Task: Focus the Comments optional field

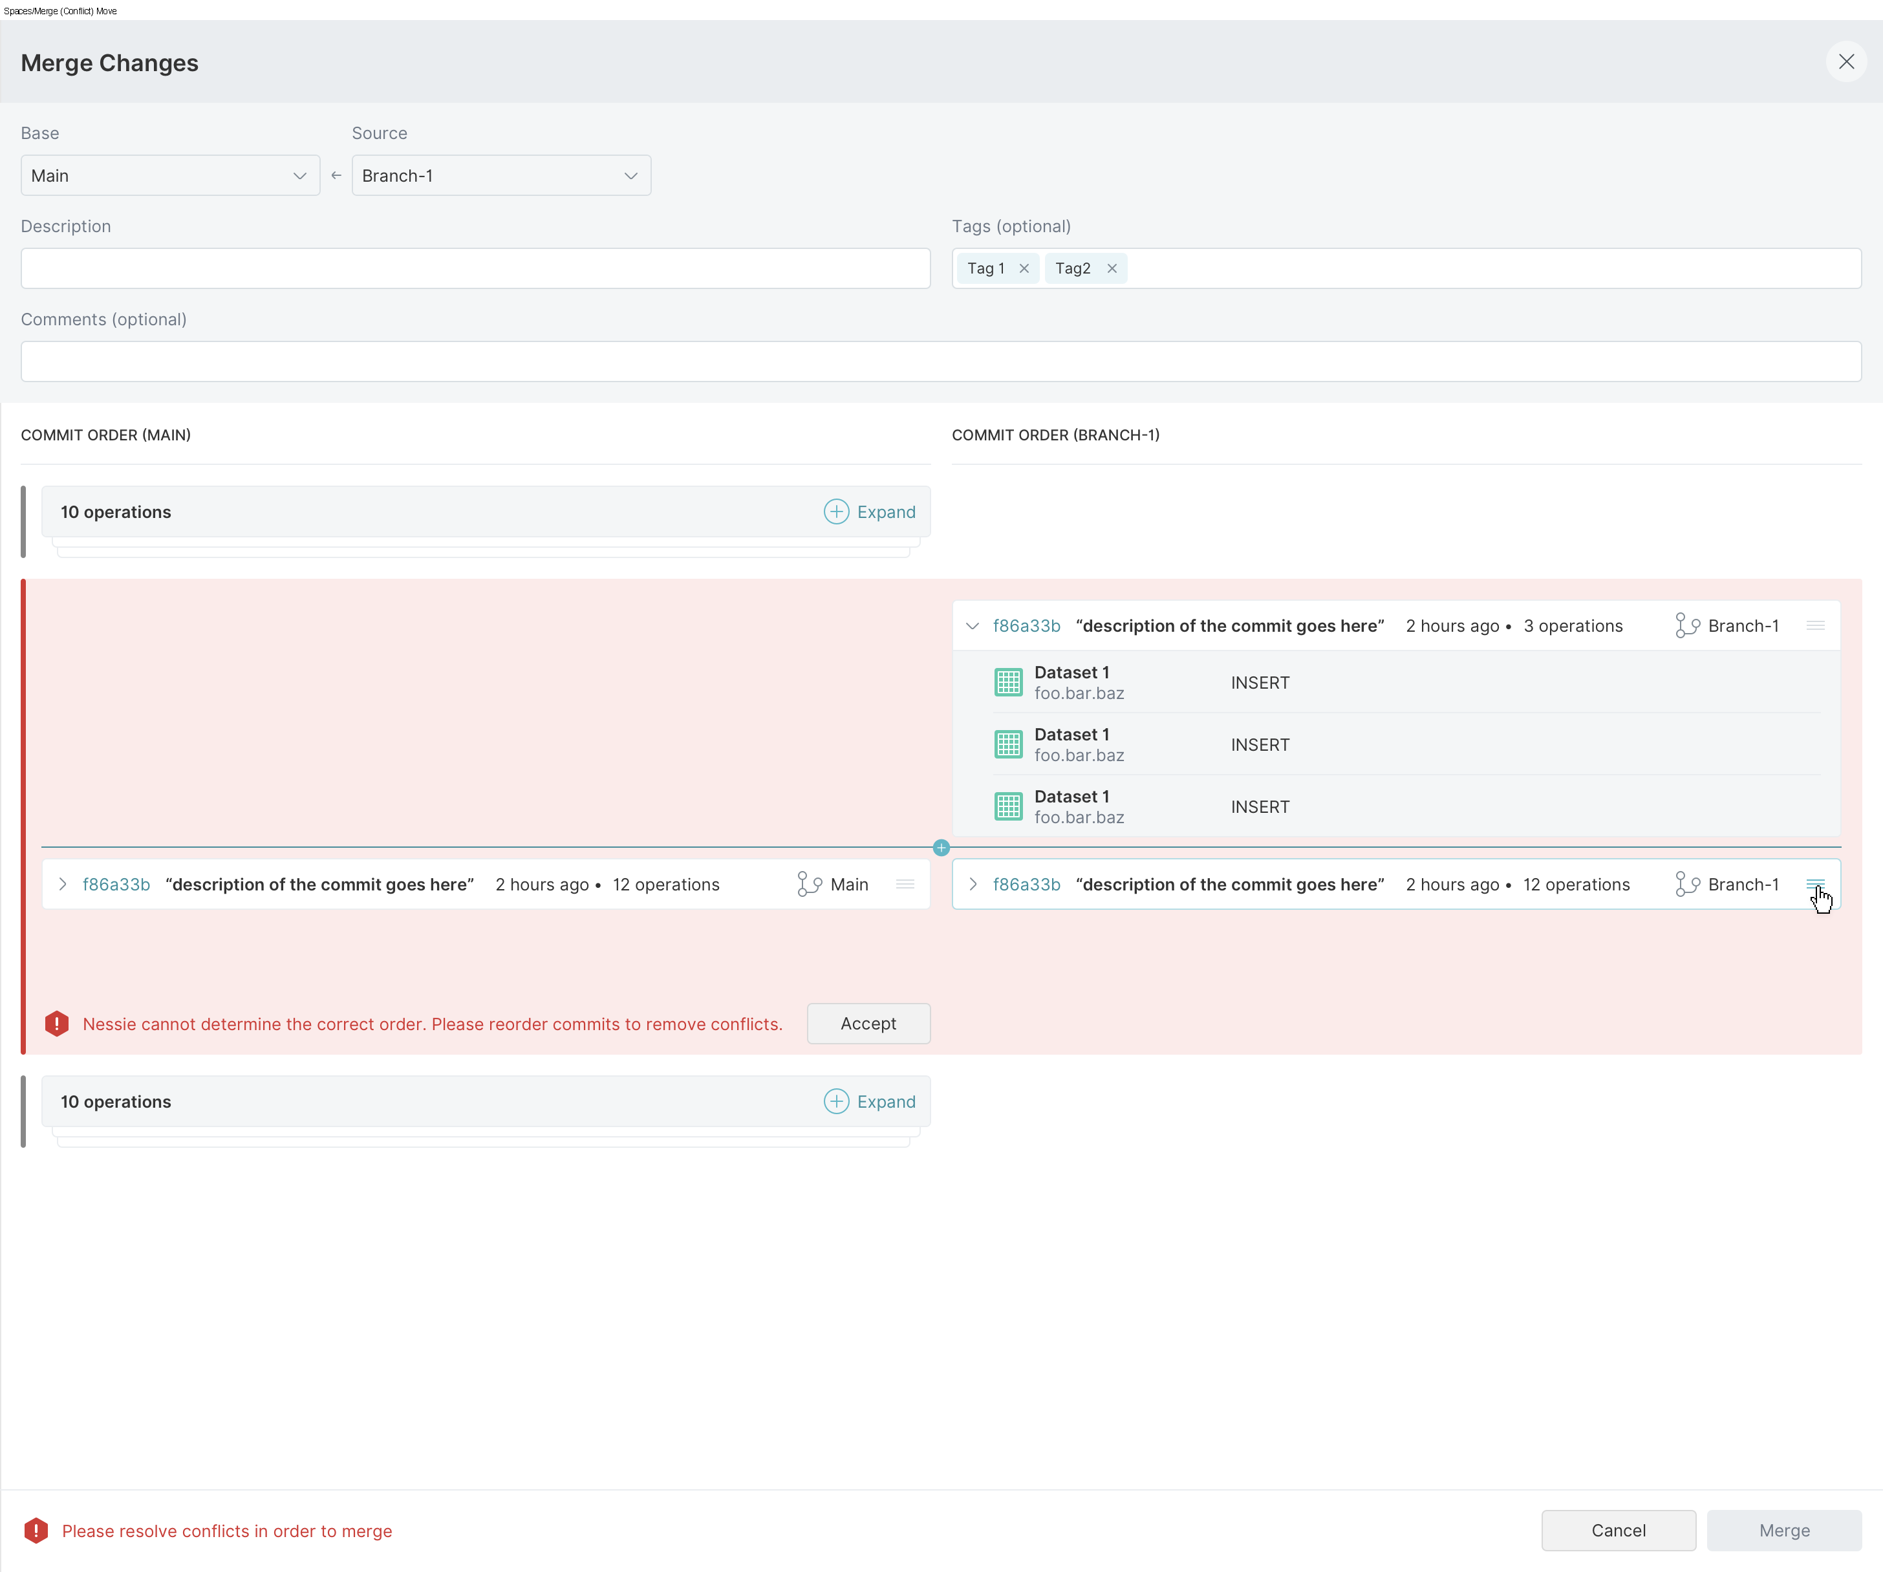Action: click(941, 361)
